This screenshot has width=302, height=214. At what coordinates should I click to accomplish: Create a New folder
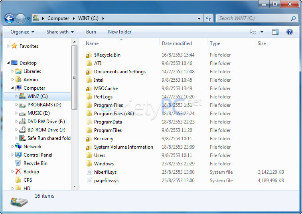tap(120, 32)
